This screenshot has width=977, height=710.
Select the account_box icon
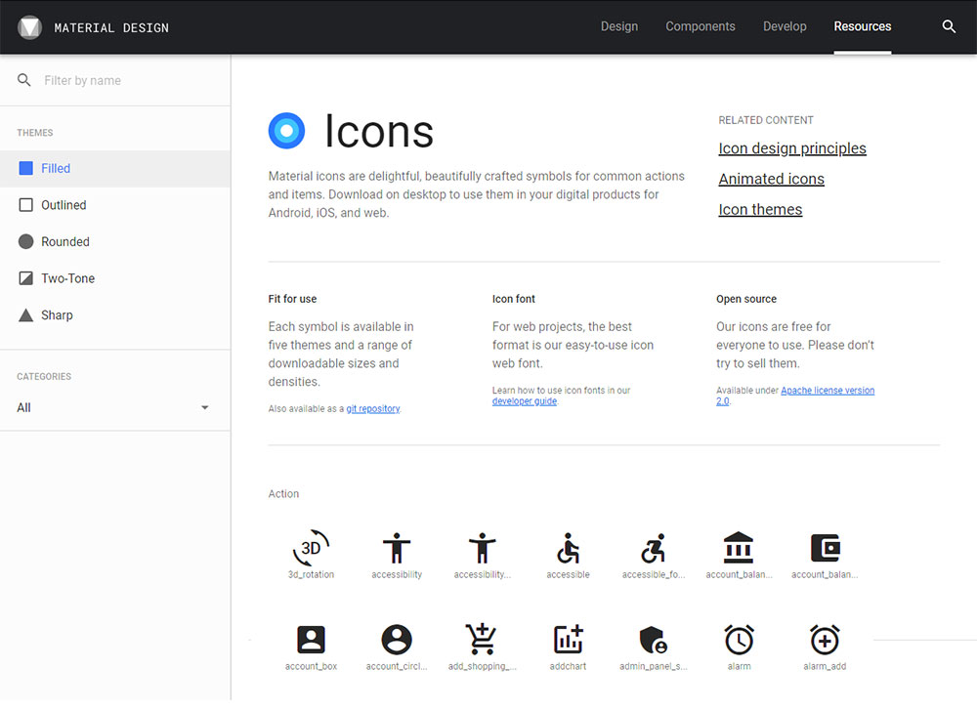(311, 640)
